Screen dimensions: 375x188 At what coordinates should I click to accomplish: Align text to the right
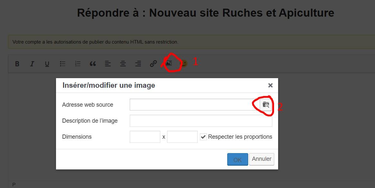tap(138, 64)
